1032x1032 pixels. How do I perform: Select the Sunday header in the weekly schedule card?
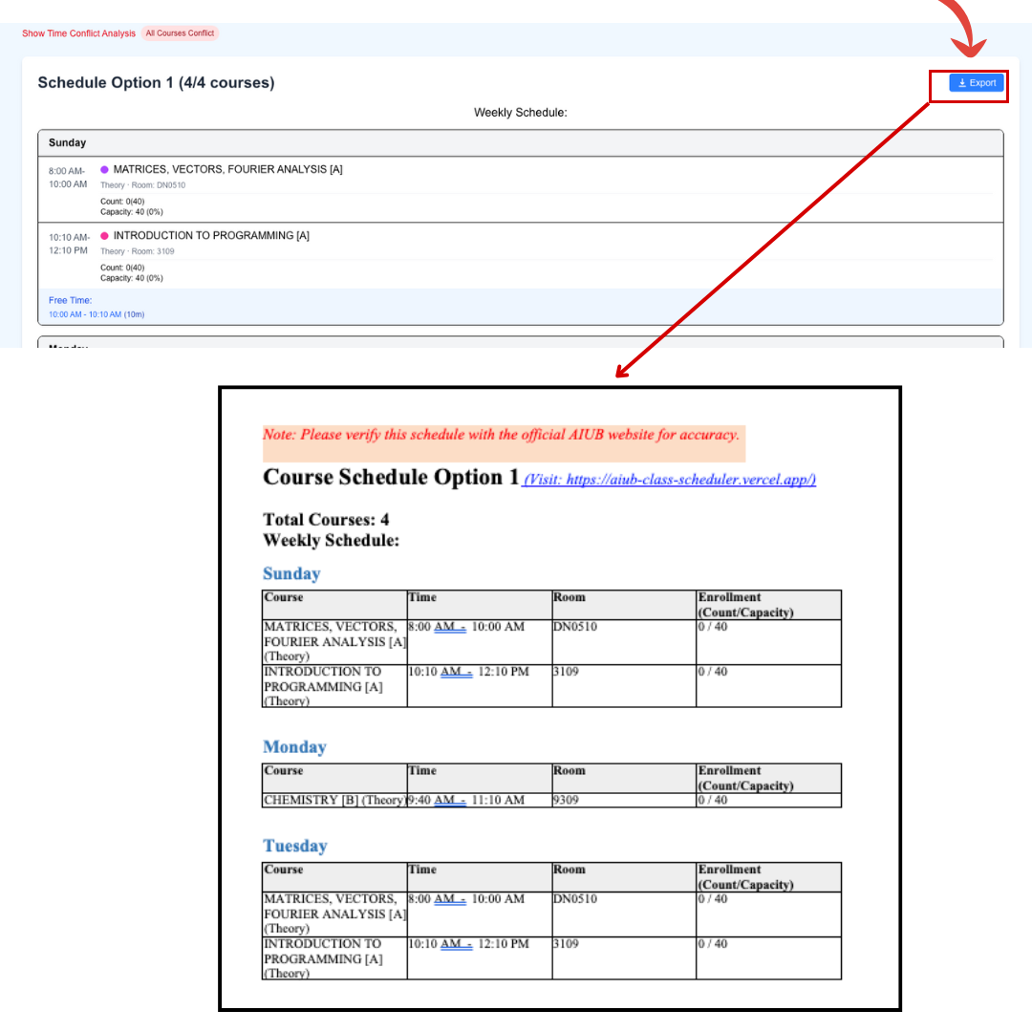coord(68,143)
